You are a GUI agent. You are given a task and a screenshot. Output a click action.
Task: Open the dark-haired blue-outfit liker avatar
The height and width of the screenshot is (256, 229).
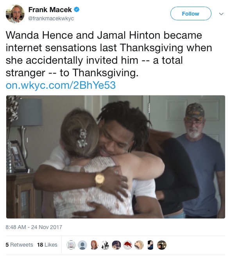pos(150,245)
